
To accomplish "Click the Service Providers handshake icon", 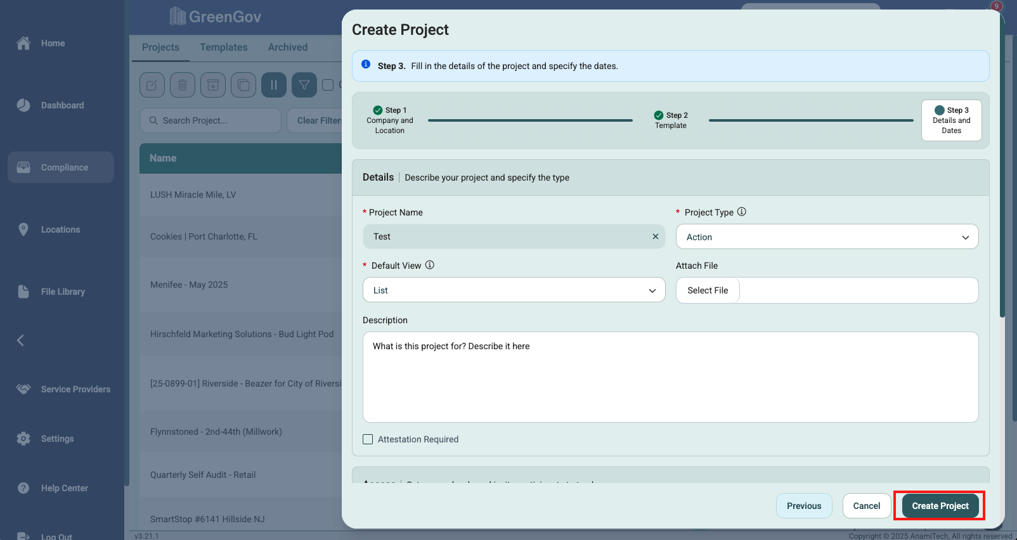I will pyautogui.click(x=23, y=389).
